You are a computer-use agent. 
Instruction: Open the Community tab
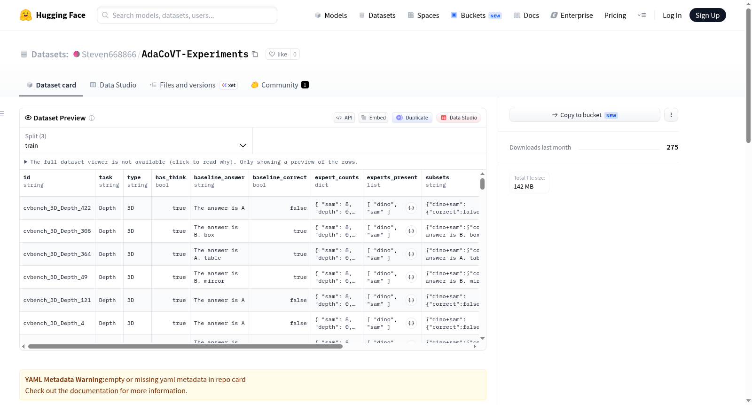280,85
